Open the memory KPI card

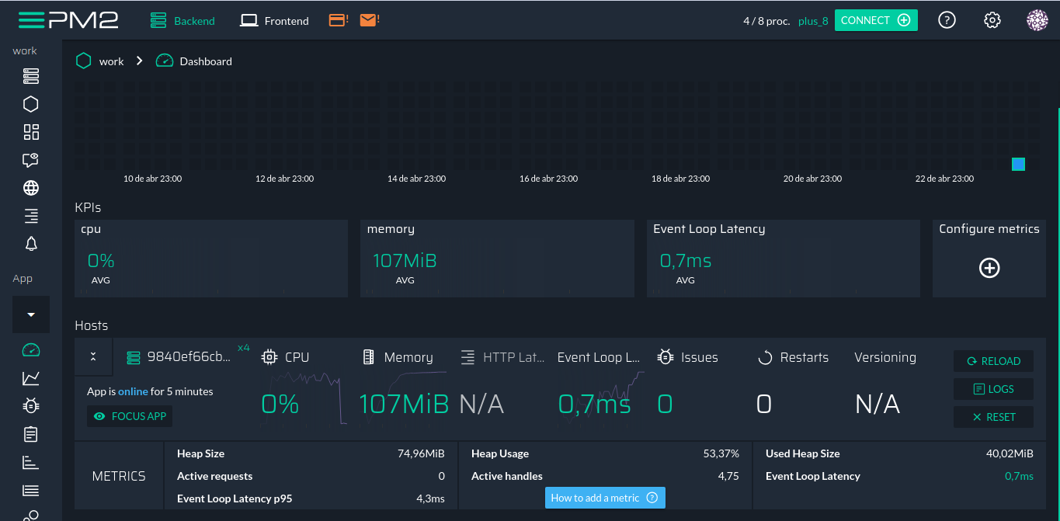[x=497, y=258]
